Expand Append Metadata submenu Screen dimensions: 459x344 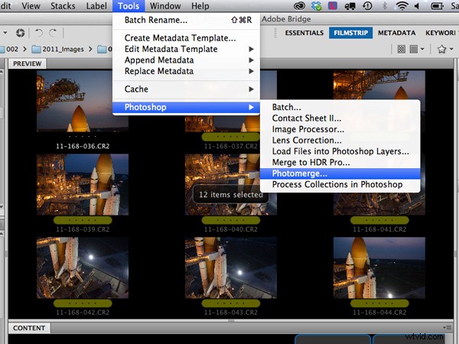[186, 60]
